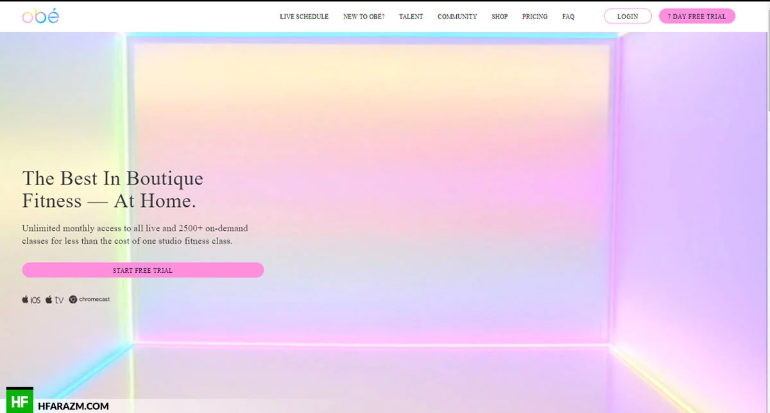770x413 pixels.
Task: Open the Shop link in navigation
Action: point(499,17)
